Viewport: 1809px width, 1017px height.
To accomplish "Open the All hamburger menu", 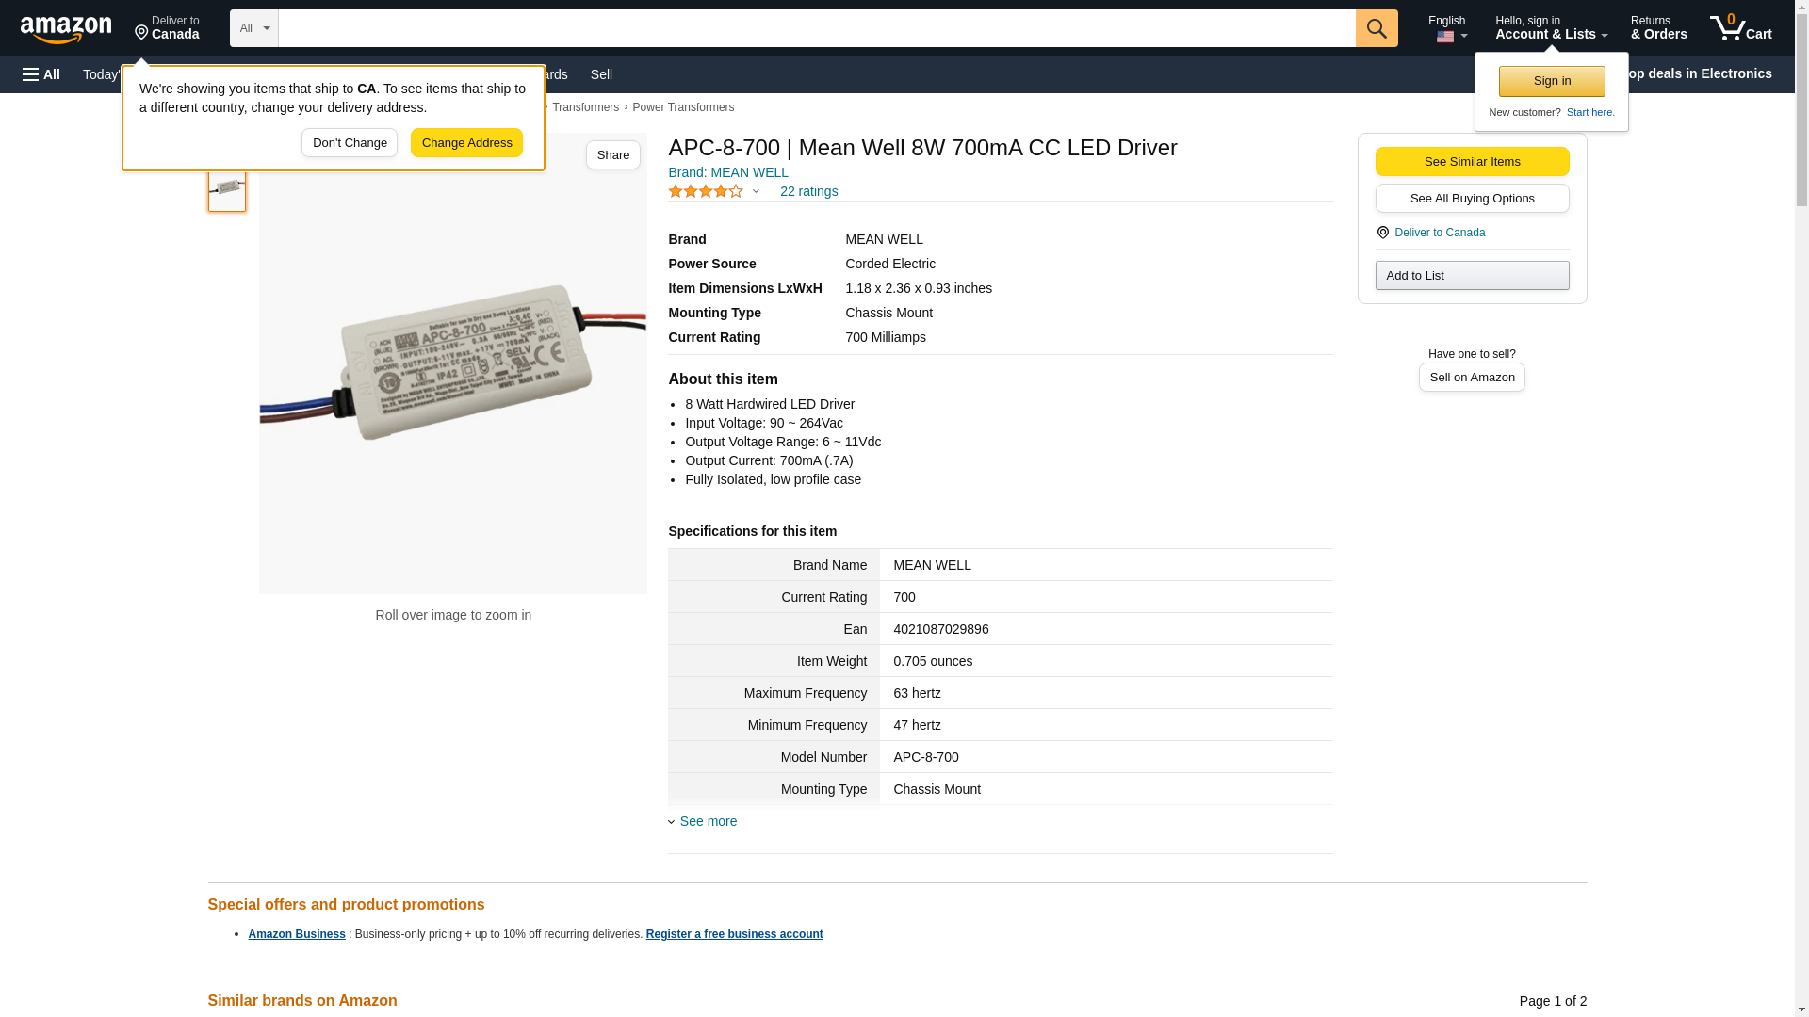I will point(41,74).
